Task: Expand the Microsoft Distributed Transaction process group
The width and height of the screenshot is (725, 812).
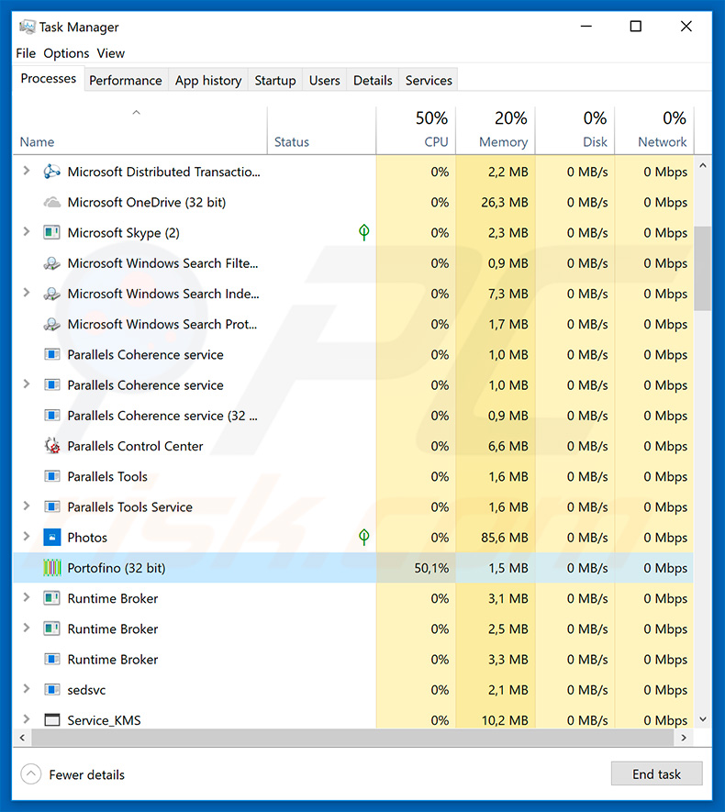Action: pos(27,171)
